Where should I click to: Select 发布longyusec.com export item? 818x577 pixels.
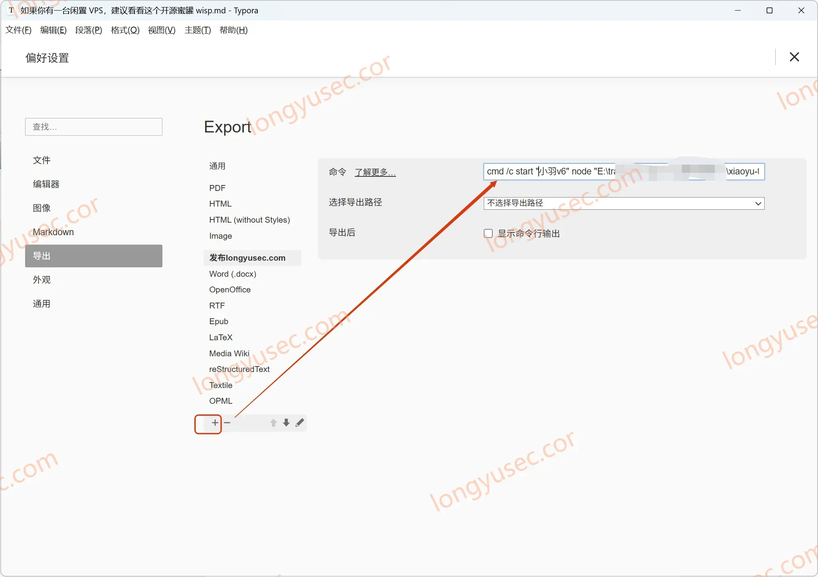[x=253, y=258]
